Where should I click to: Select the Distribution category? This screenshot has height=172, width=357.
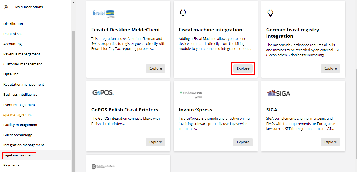[x=13, y=24]
